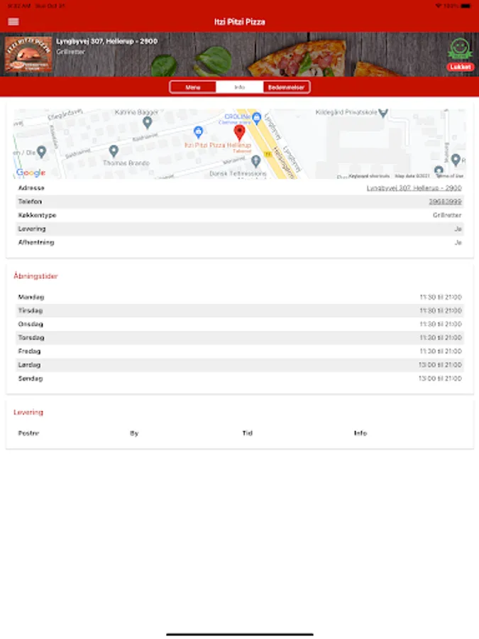Click the blue shopping bag map marker
Image resolution: width=479 pixels, height=639 pixels.
click(199, 131)
